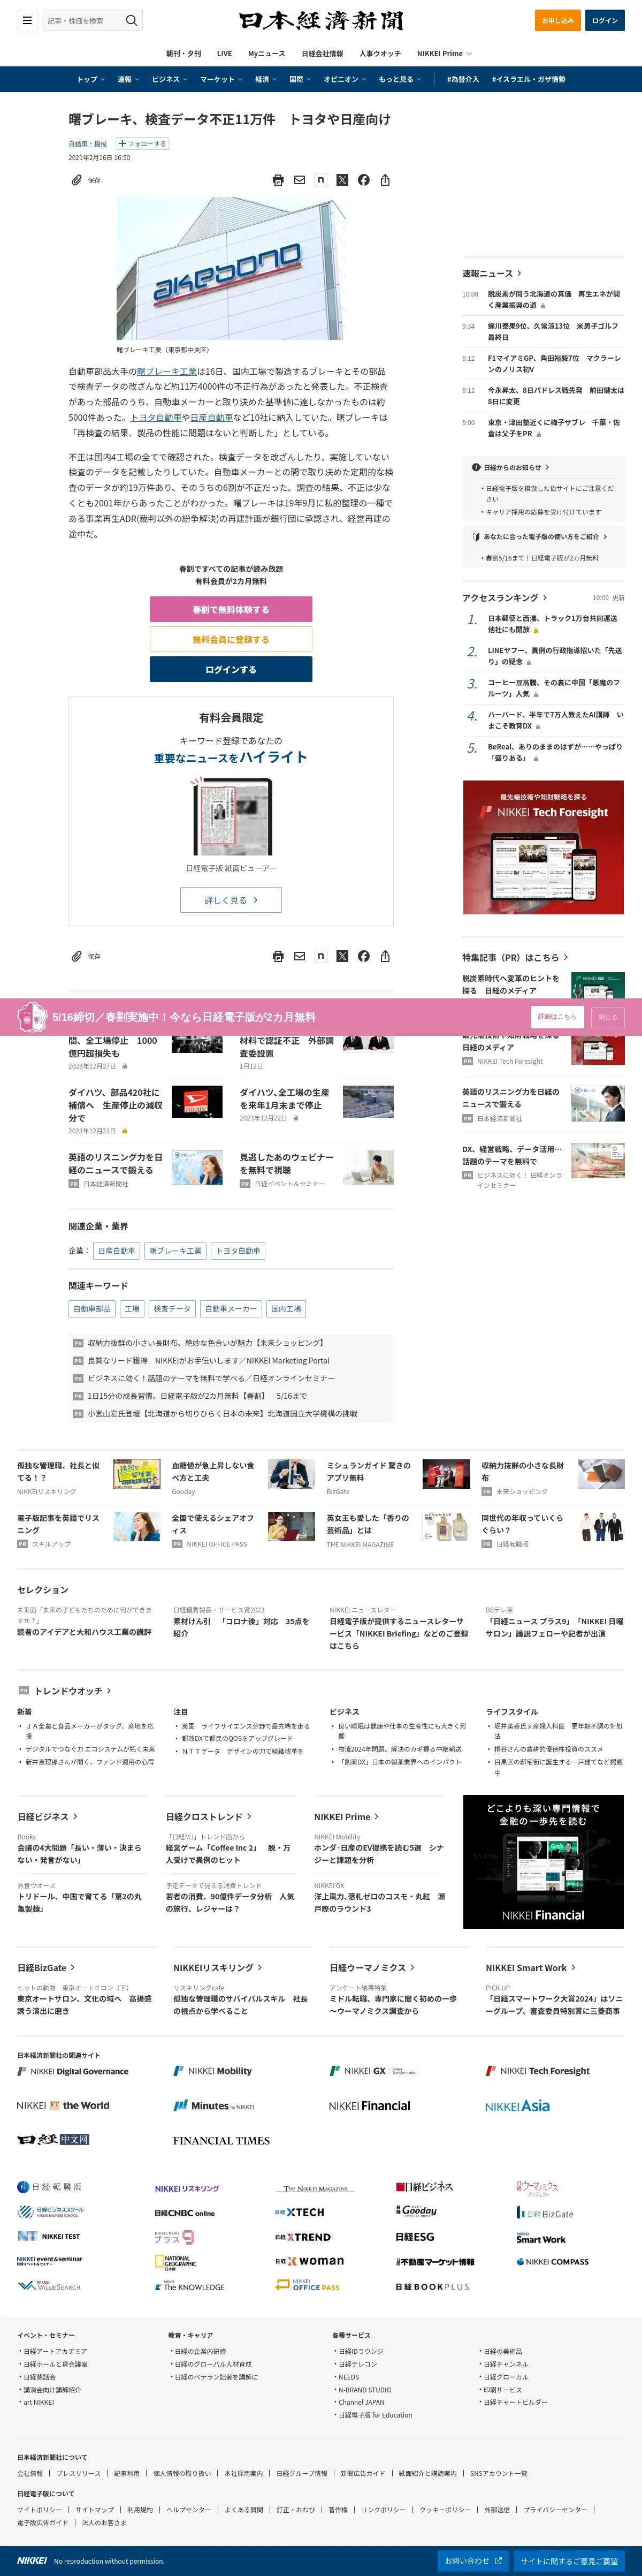Click the header ログイン button
The height and width of the screenshot is (2576, 642).
coord(604,20)
